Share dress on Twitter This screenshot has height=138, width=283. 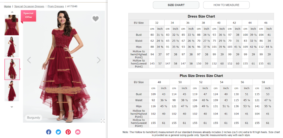[x=58, y=132]
